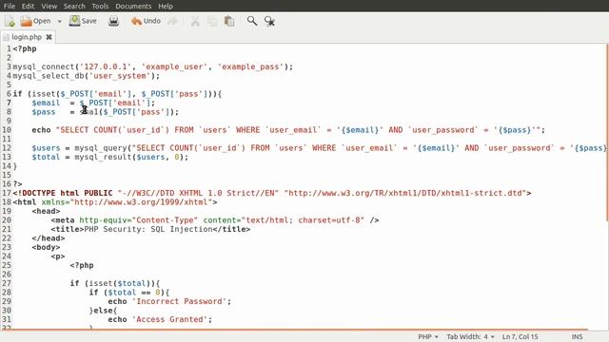Click the Paste clipboard icon
Viewport: 609px width, 342px height.
click(x=229, y=21)
